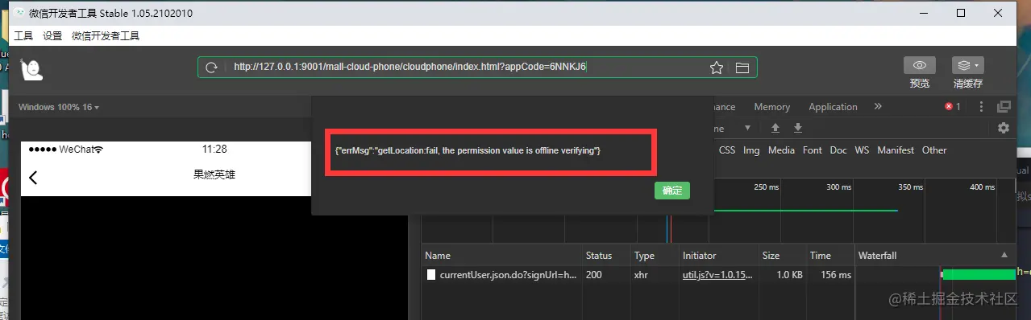Viewport: 1031px width, 320px height.
Task: Click the 250 ms timeline marker
Action: pos(767,187)
